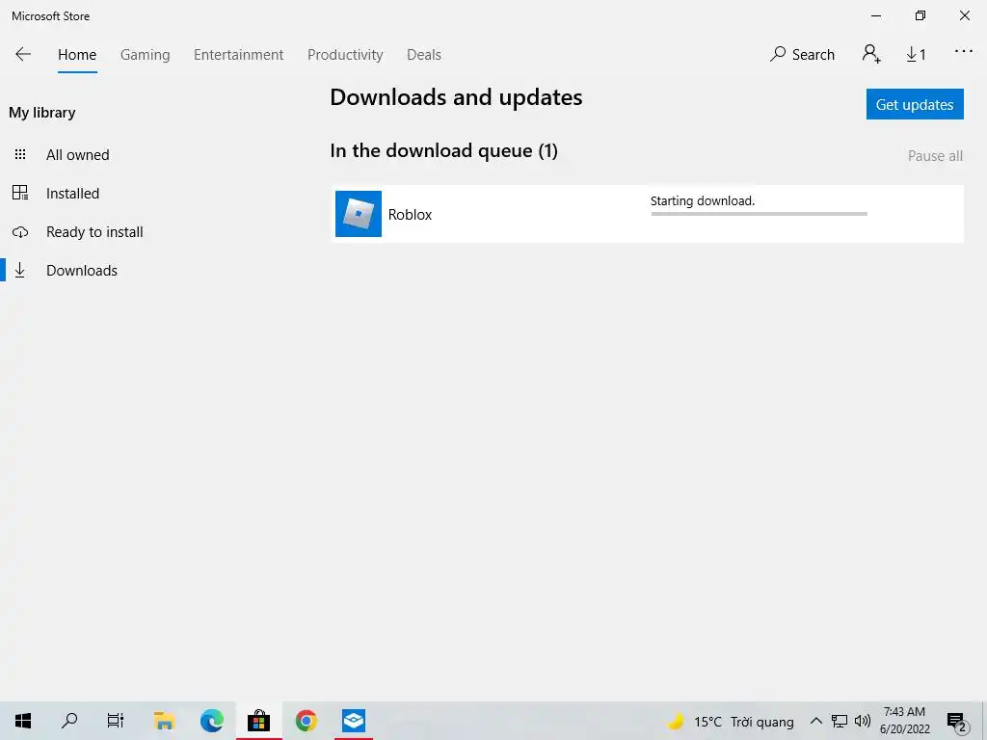Click the All owned grid icon
This screenshot has width=987, height=740.
click(x=20, y=154)
